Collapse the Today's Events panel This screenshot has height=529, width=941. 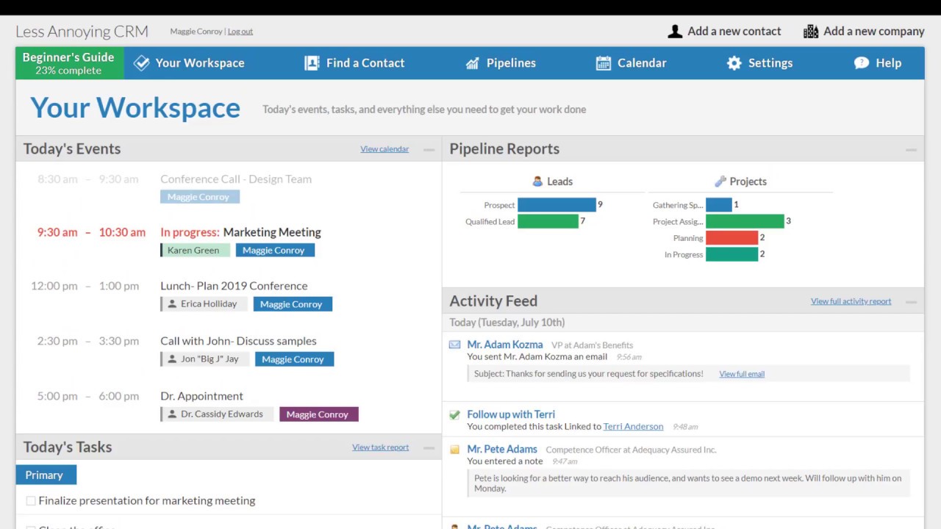tap(429, 149)
